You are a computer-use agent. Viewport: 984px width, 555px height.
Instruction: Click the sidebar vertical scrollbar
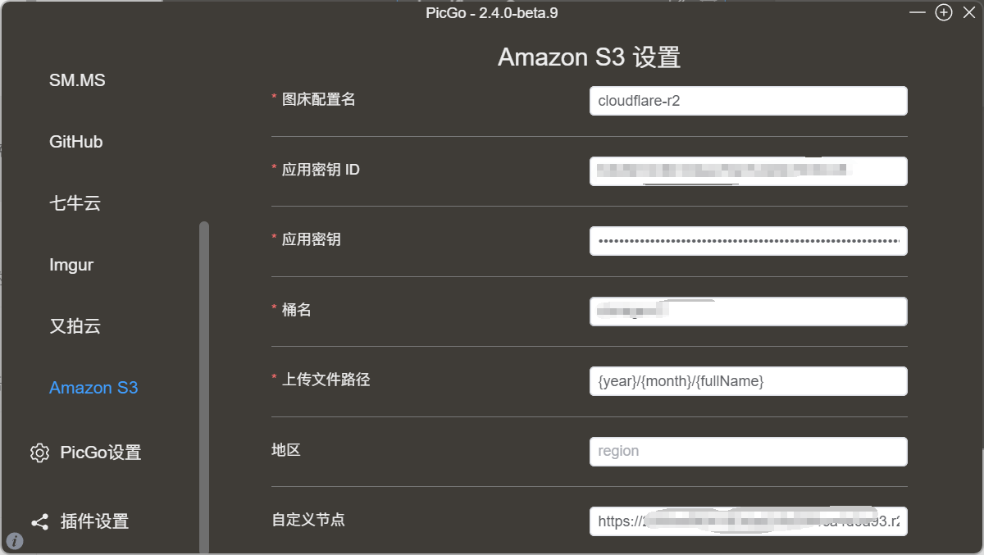point(204,385)
